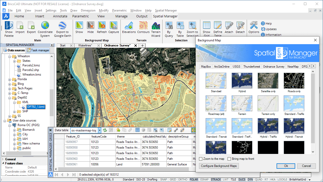This screenshot has height=182, width=323.
Task: Go to last record in data grid
Action: (74, 175)
